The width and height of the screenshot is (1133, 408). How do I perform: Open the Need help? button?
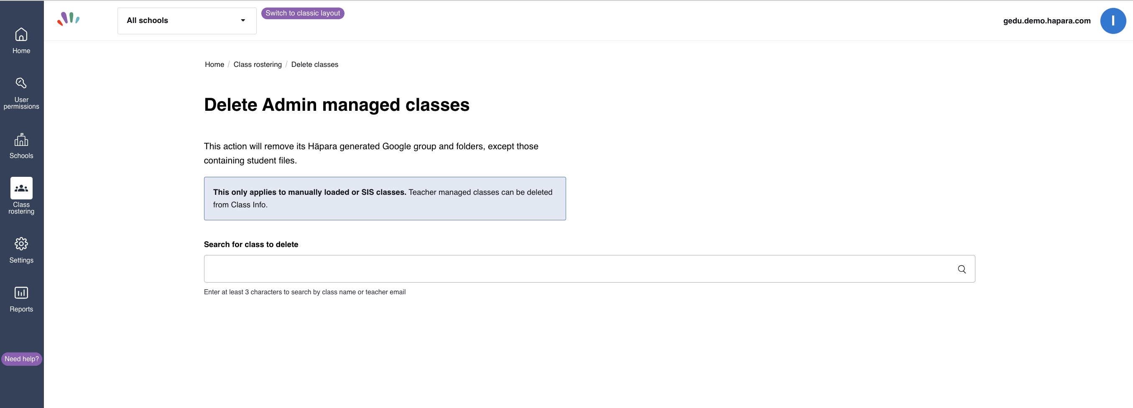coord(22,359)
